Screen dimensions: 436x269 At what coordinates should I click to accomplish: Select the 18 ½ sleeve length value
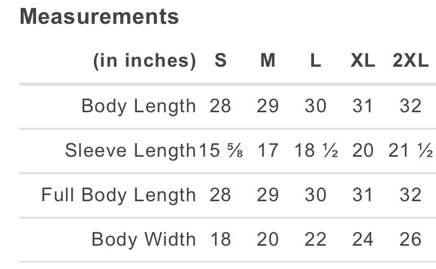point(316,151)
